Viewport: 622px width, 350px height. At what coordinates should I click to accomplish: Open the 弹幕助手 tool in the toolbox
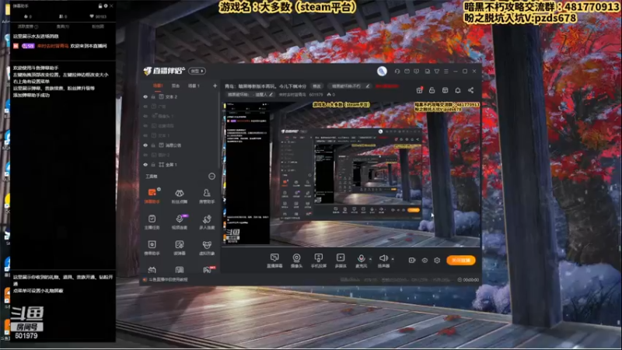tap(152, 196)
